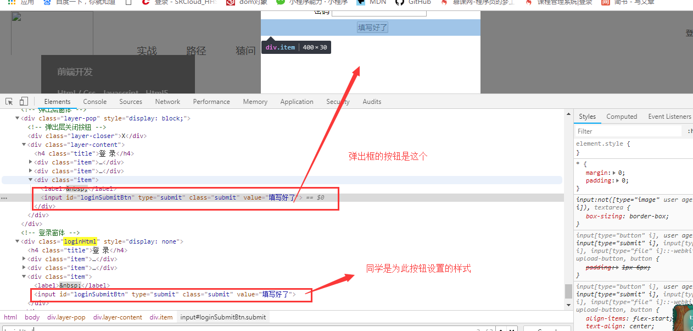The height and width of the screenshot is (331, 693).
Task: Select the layer-closer div line
Action: click(88, 136)
